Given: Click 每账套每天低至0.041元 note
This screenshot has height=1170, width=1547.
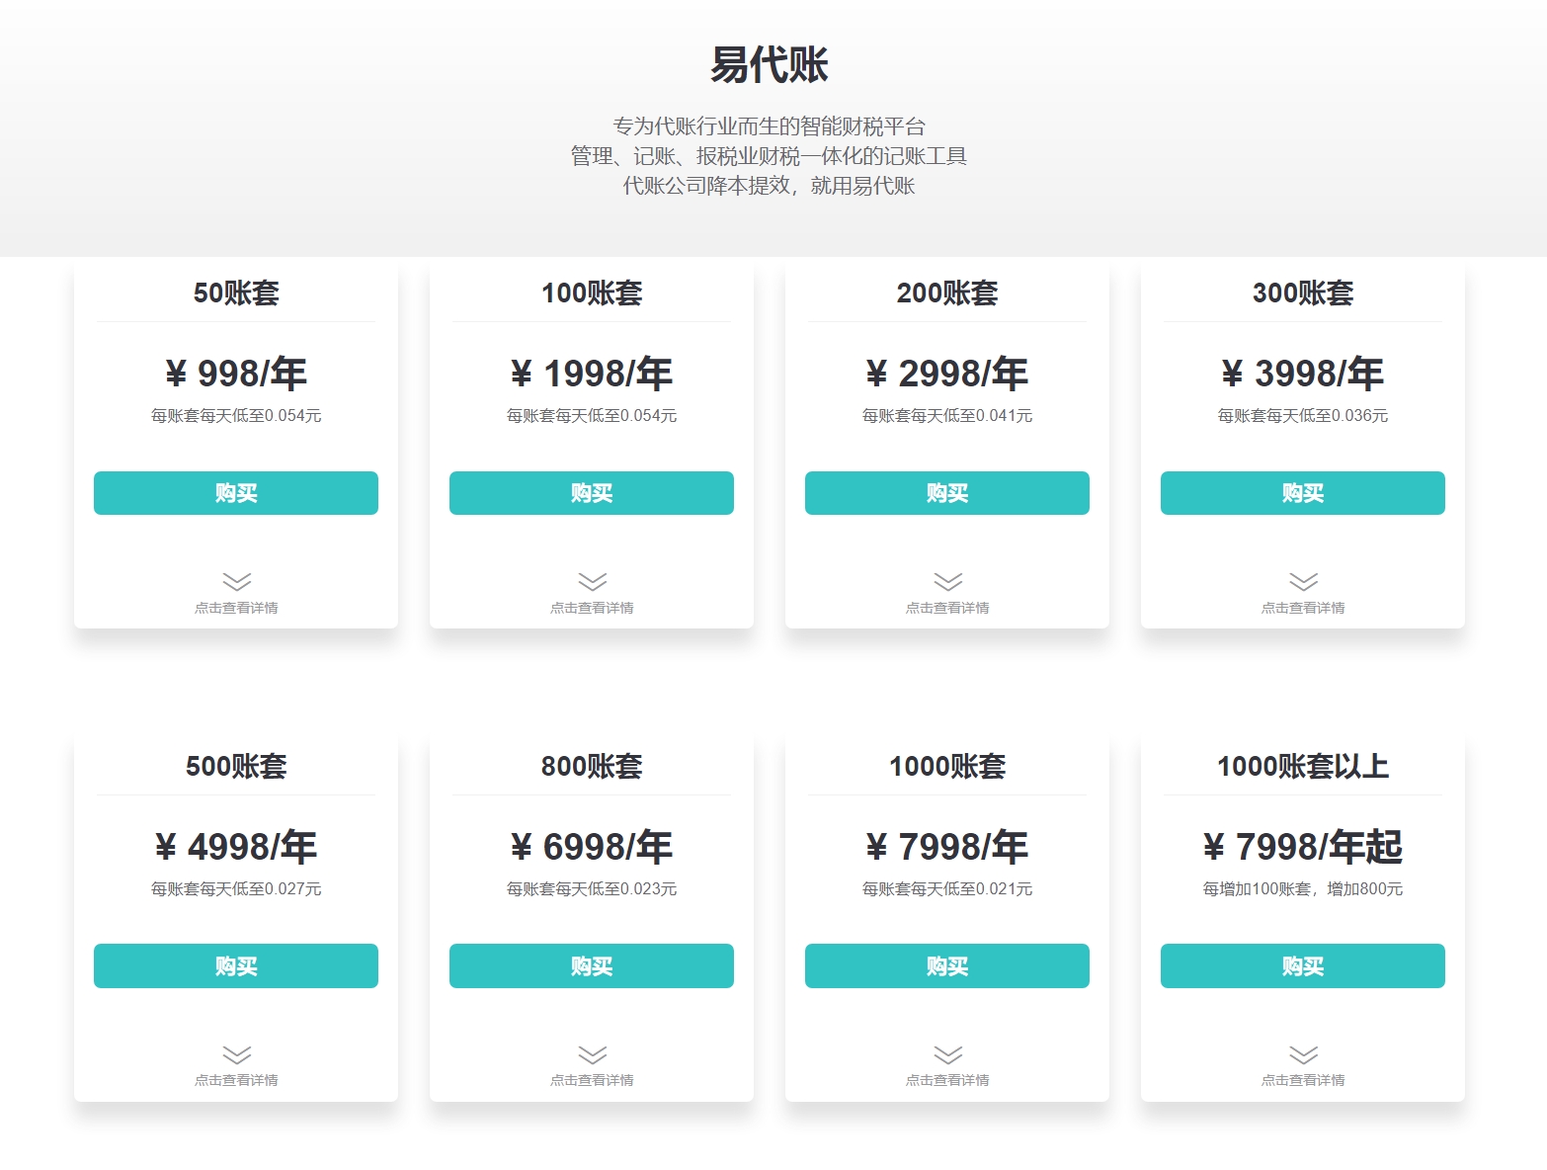Looking at the screenshot, I should (947, 416).
